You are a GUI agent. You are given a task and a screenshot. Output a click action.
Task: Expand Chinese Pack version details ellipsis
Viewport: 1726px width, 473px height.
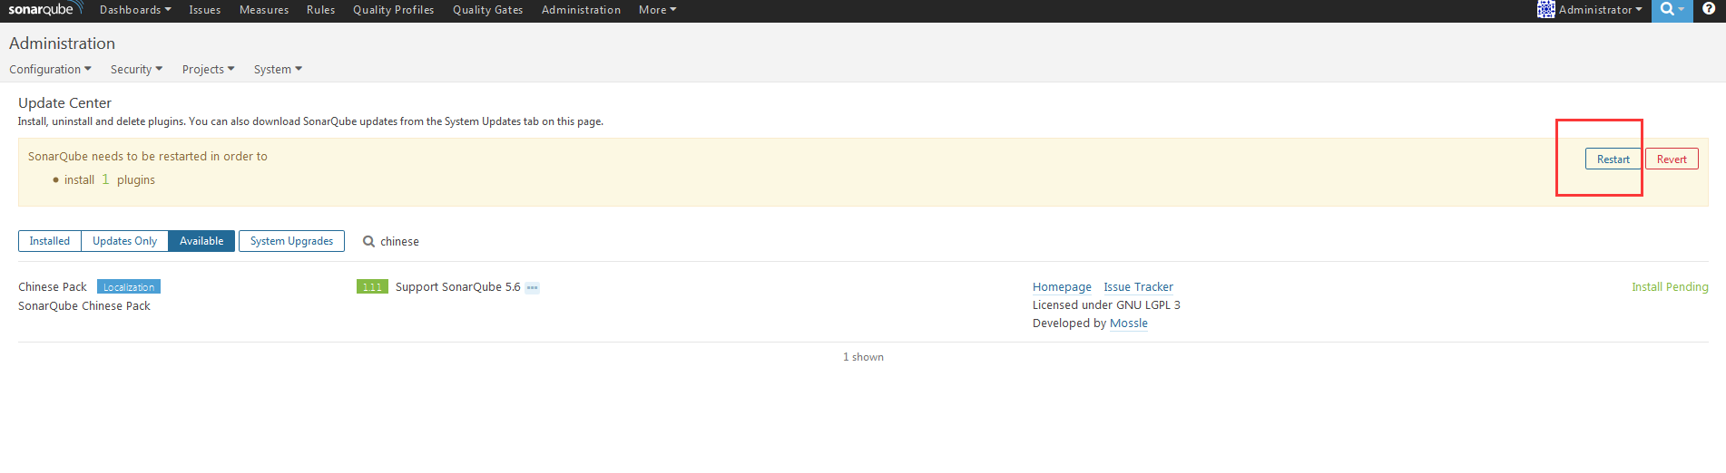pos(533,287)
